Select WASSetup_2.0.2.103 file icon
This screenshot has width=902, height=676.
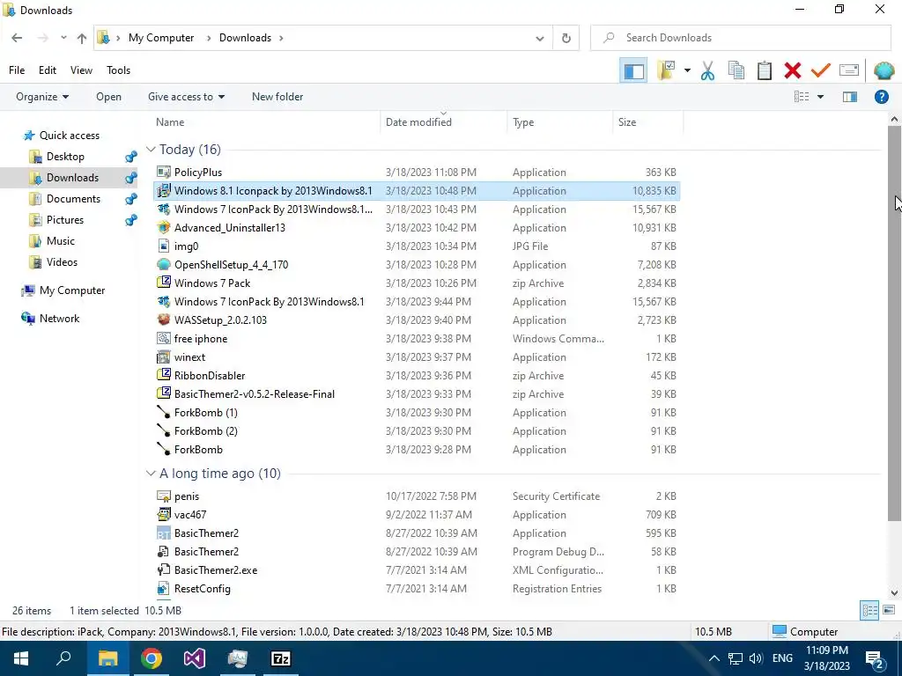163,320
